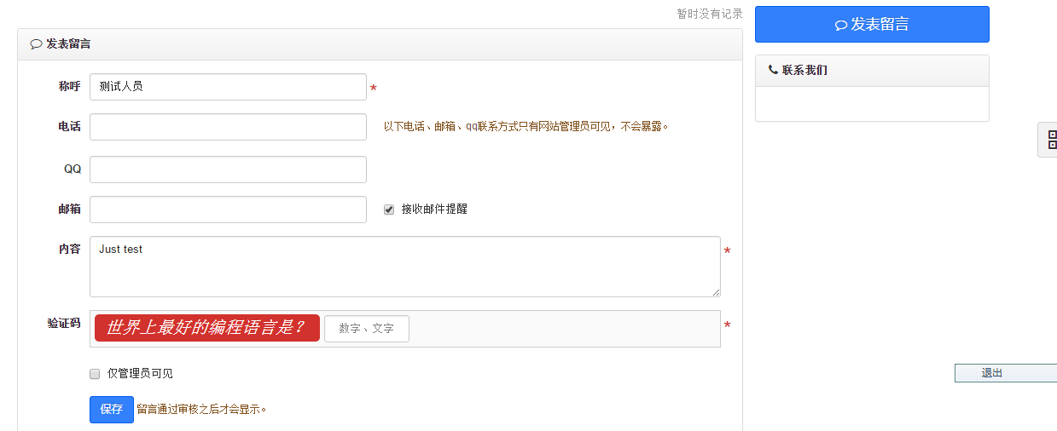The height and width of the screenshot is (431, 1057).
Task: Click the 验证码 answer field
Action: tap(367, 329)
